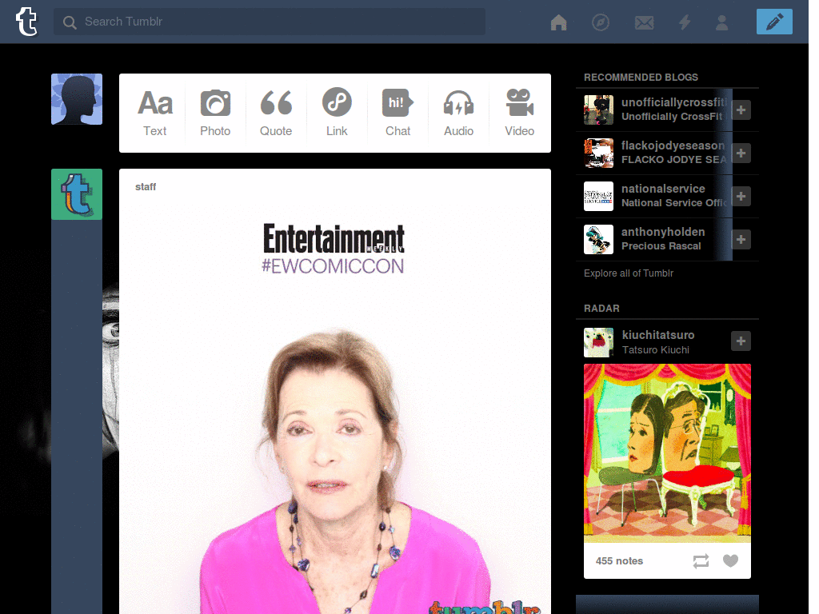This screenshot has height=614, width=819.
Task: Open the Home dashboard icon
Action: [x=558, y=22]
